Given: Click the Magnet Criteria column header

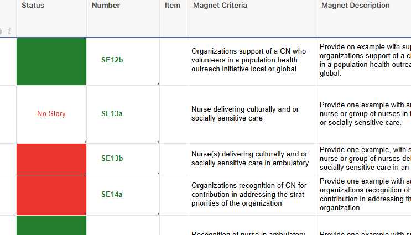Looking at the screenshot, I should tap(252, 18).
